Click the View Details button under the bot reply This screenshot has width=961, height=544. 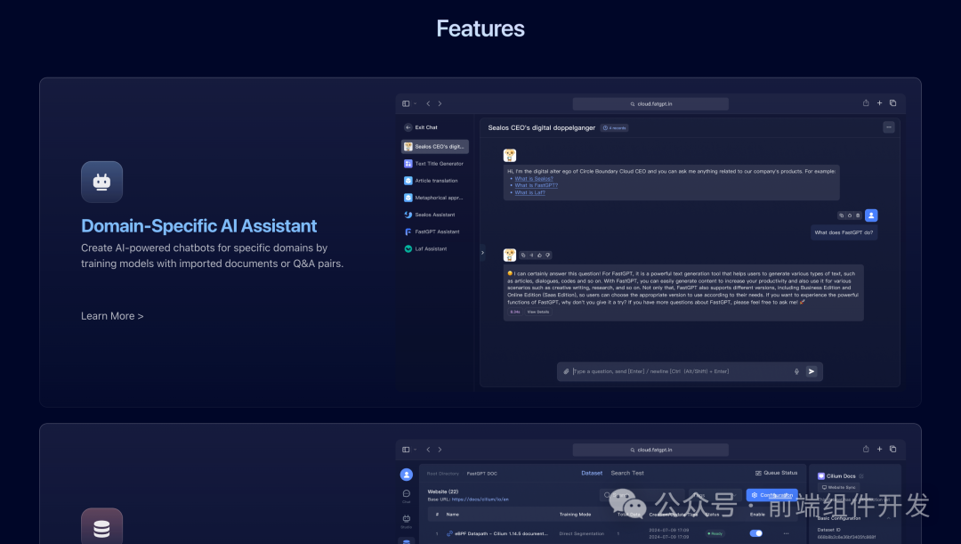(538, 313)
